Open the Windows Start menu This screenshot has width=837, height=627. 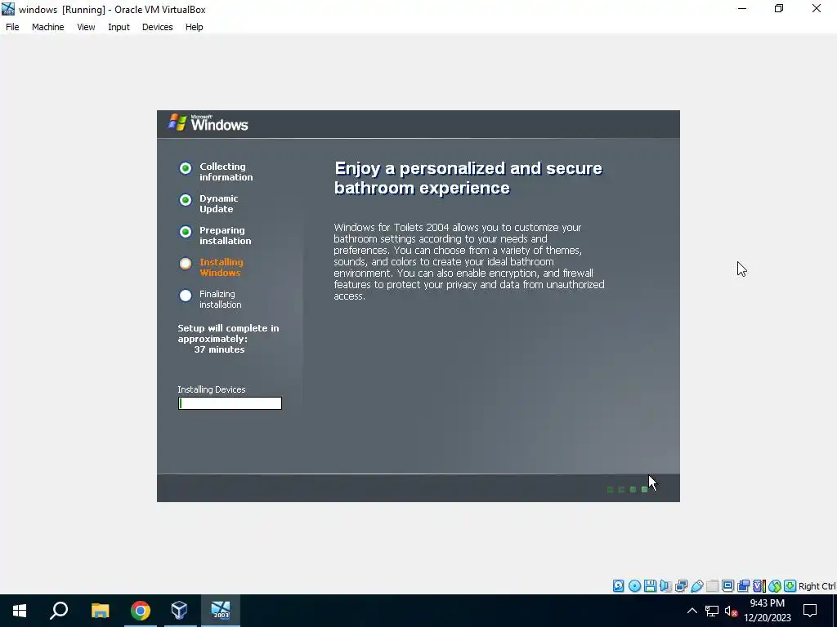pos(20,611)
